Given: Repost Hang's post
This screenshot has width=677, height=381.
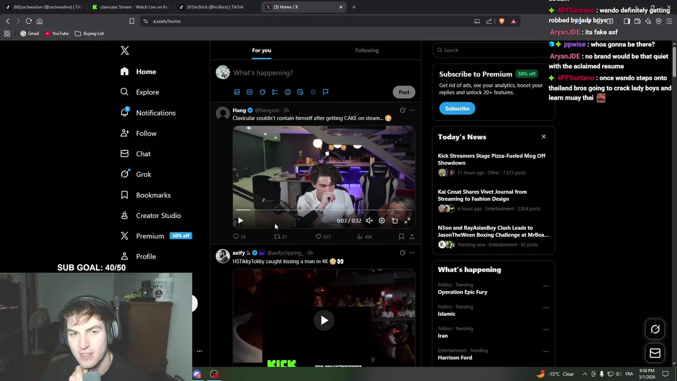Looking at the screenshot, I should (280, 237).
